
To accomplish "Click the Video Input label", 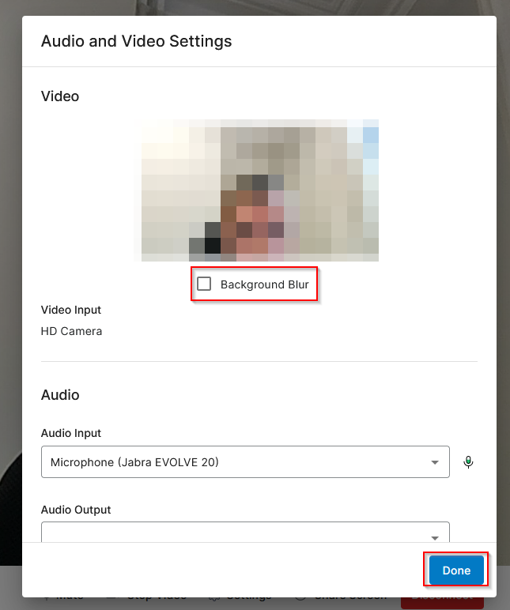I will click(x=71, y=310).
